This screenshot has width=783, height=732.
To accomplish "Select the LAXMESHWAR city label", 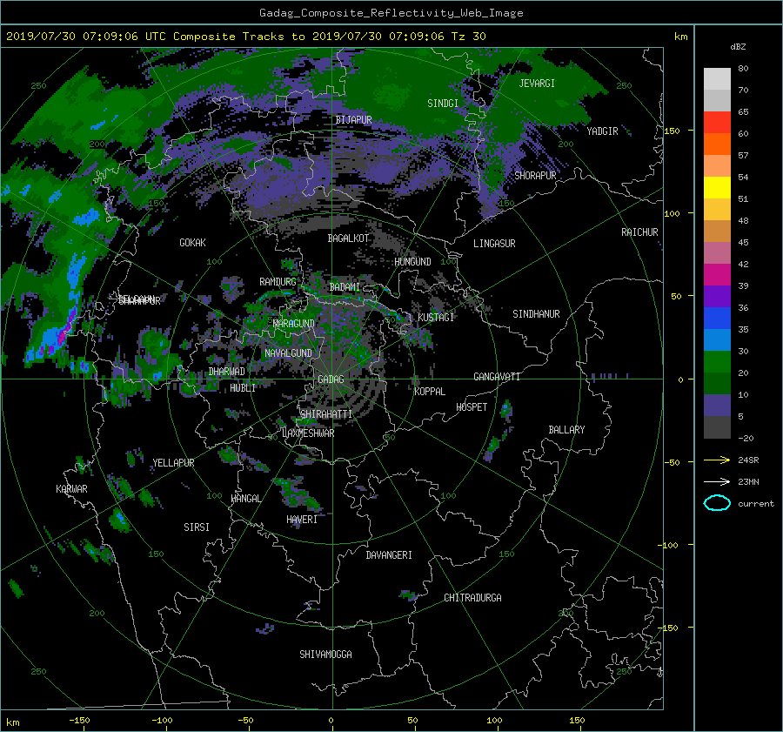I will point(308,433).
